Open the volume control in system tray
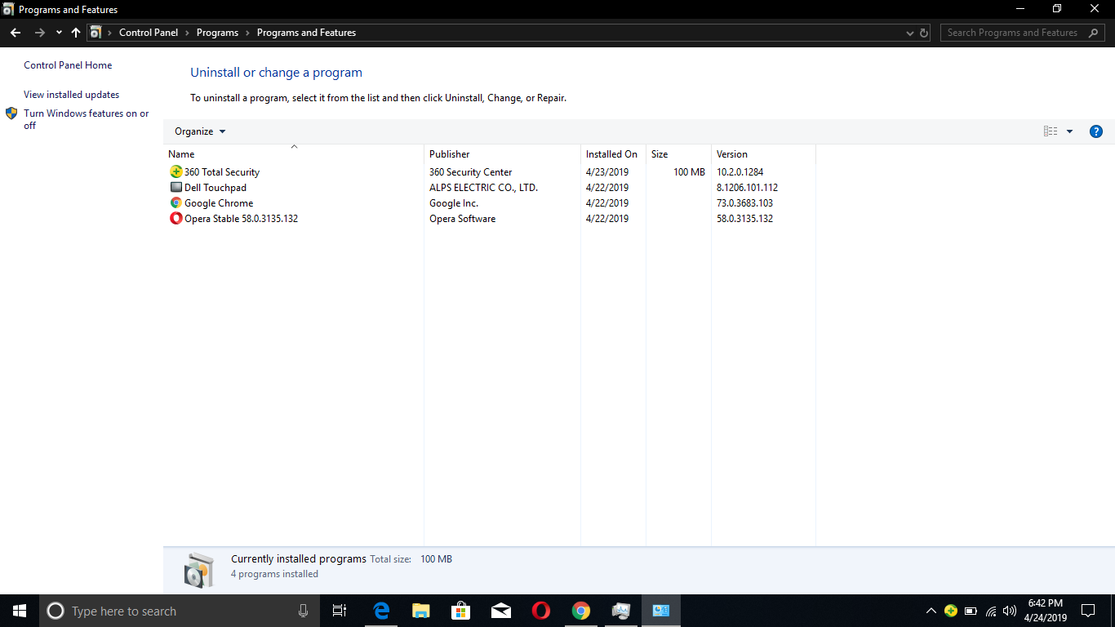This screenshot has height=627, width=1115. pyautogui.click(x=1010, y=611)
